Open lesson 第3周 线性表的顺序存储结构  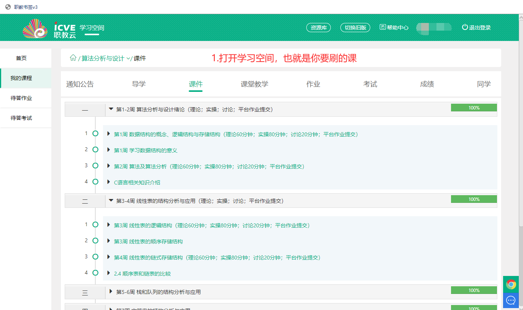pos(148,241)
